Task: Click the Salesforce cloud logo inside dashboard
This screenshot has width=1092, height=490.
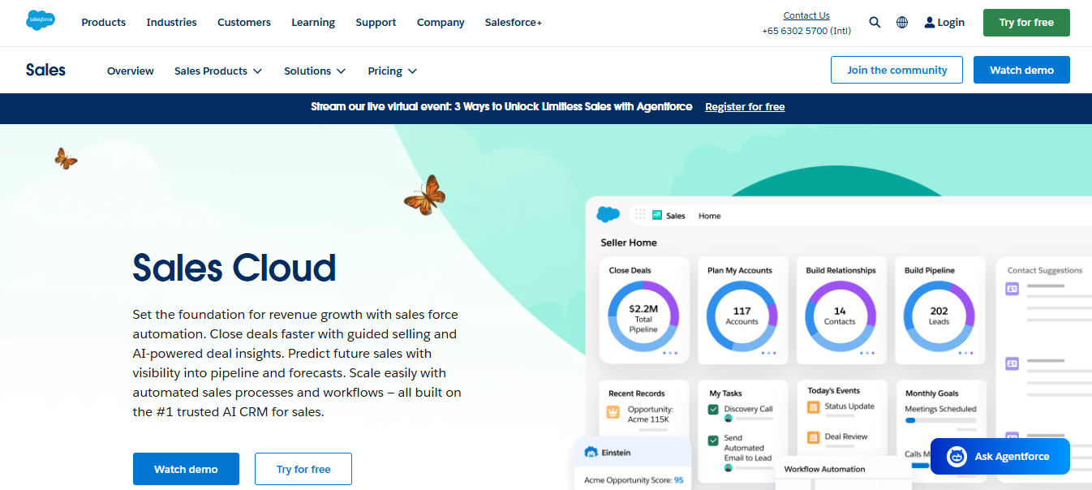Action: pos(608,214)
